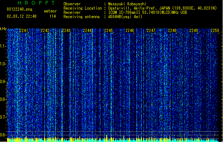Click the 0.8 kHz axis label
This screenshot has width=223, height=142.
pyautogui.click(x=3, y=99)
